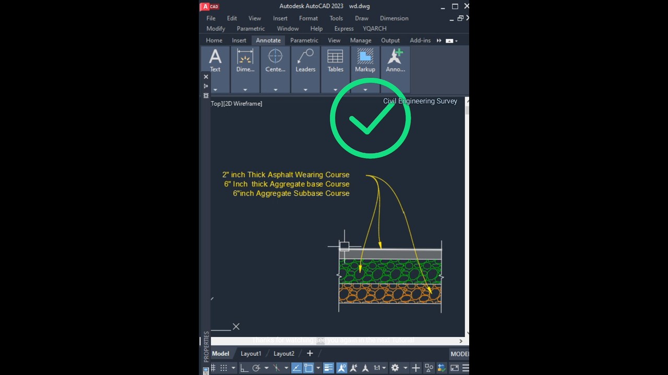Close the Properties palette with X icon
The height and width of the screenshot is (375, 668).
pos(206,77)
